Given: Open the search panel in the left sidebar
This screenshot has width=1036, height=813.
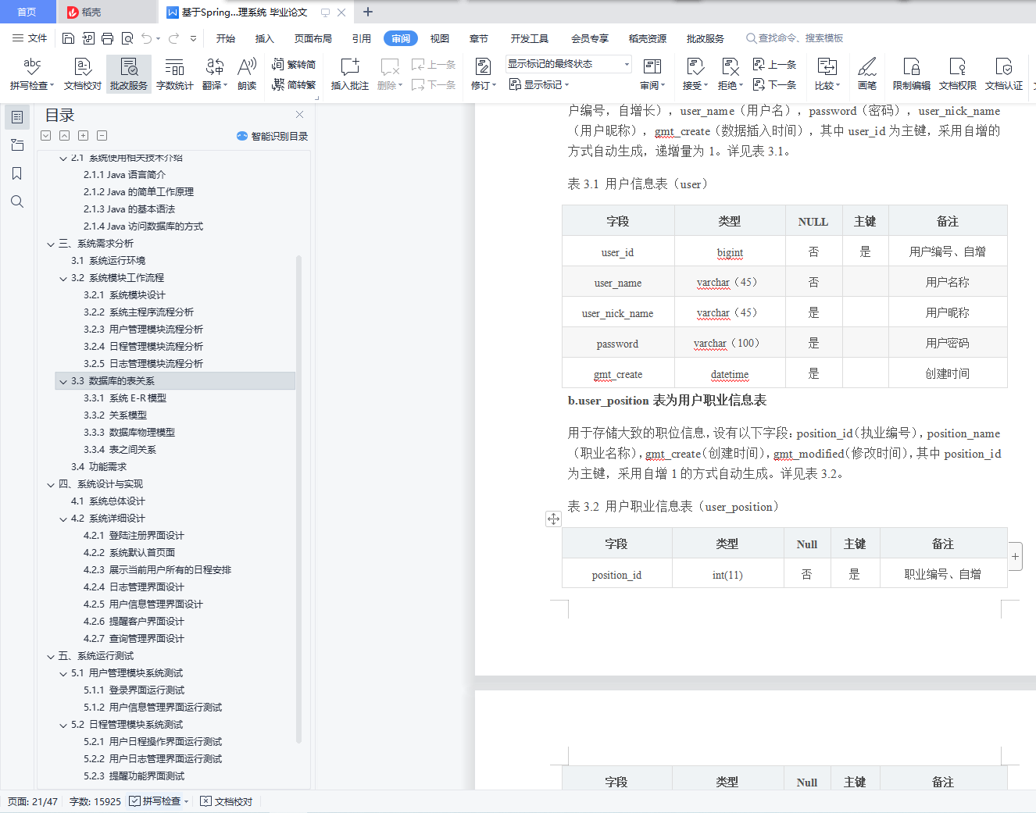Looking at the screenshot, I should [x=16, y=201].
